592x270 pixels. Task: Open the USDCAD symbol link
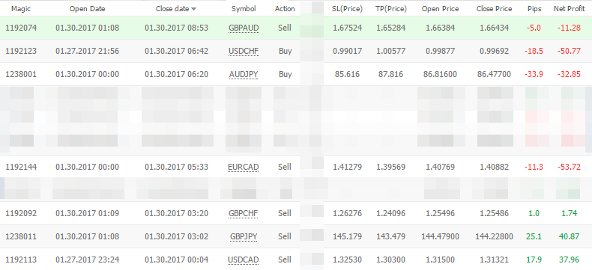244,260
